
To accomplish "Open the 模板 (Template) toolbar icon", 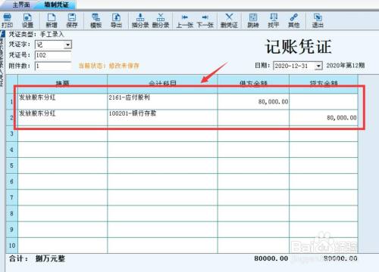I will (x=96, y=20).
